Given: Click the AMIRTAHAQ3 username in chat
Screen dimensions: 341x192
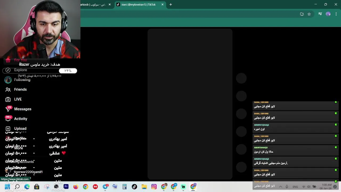Looking at the screenshot, I should coord(261,147).
